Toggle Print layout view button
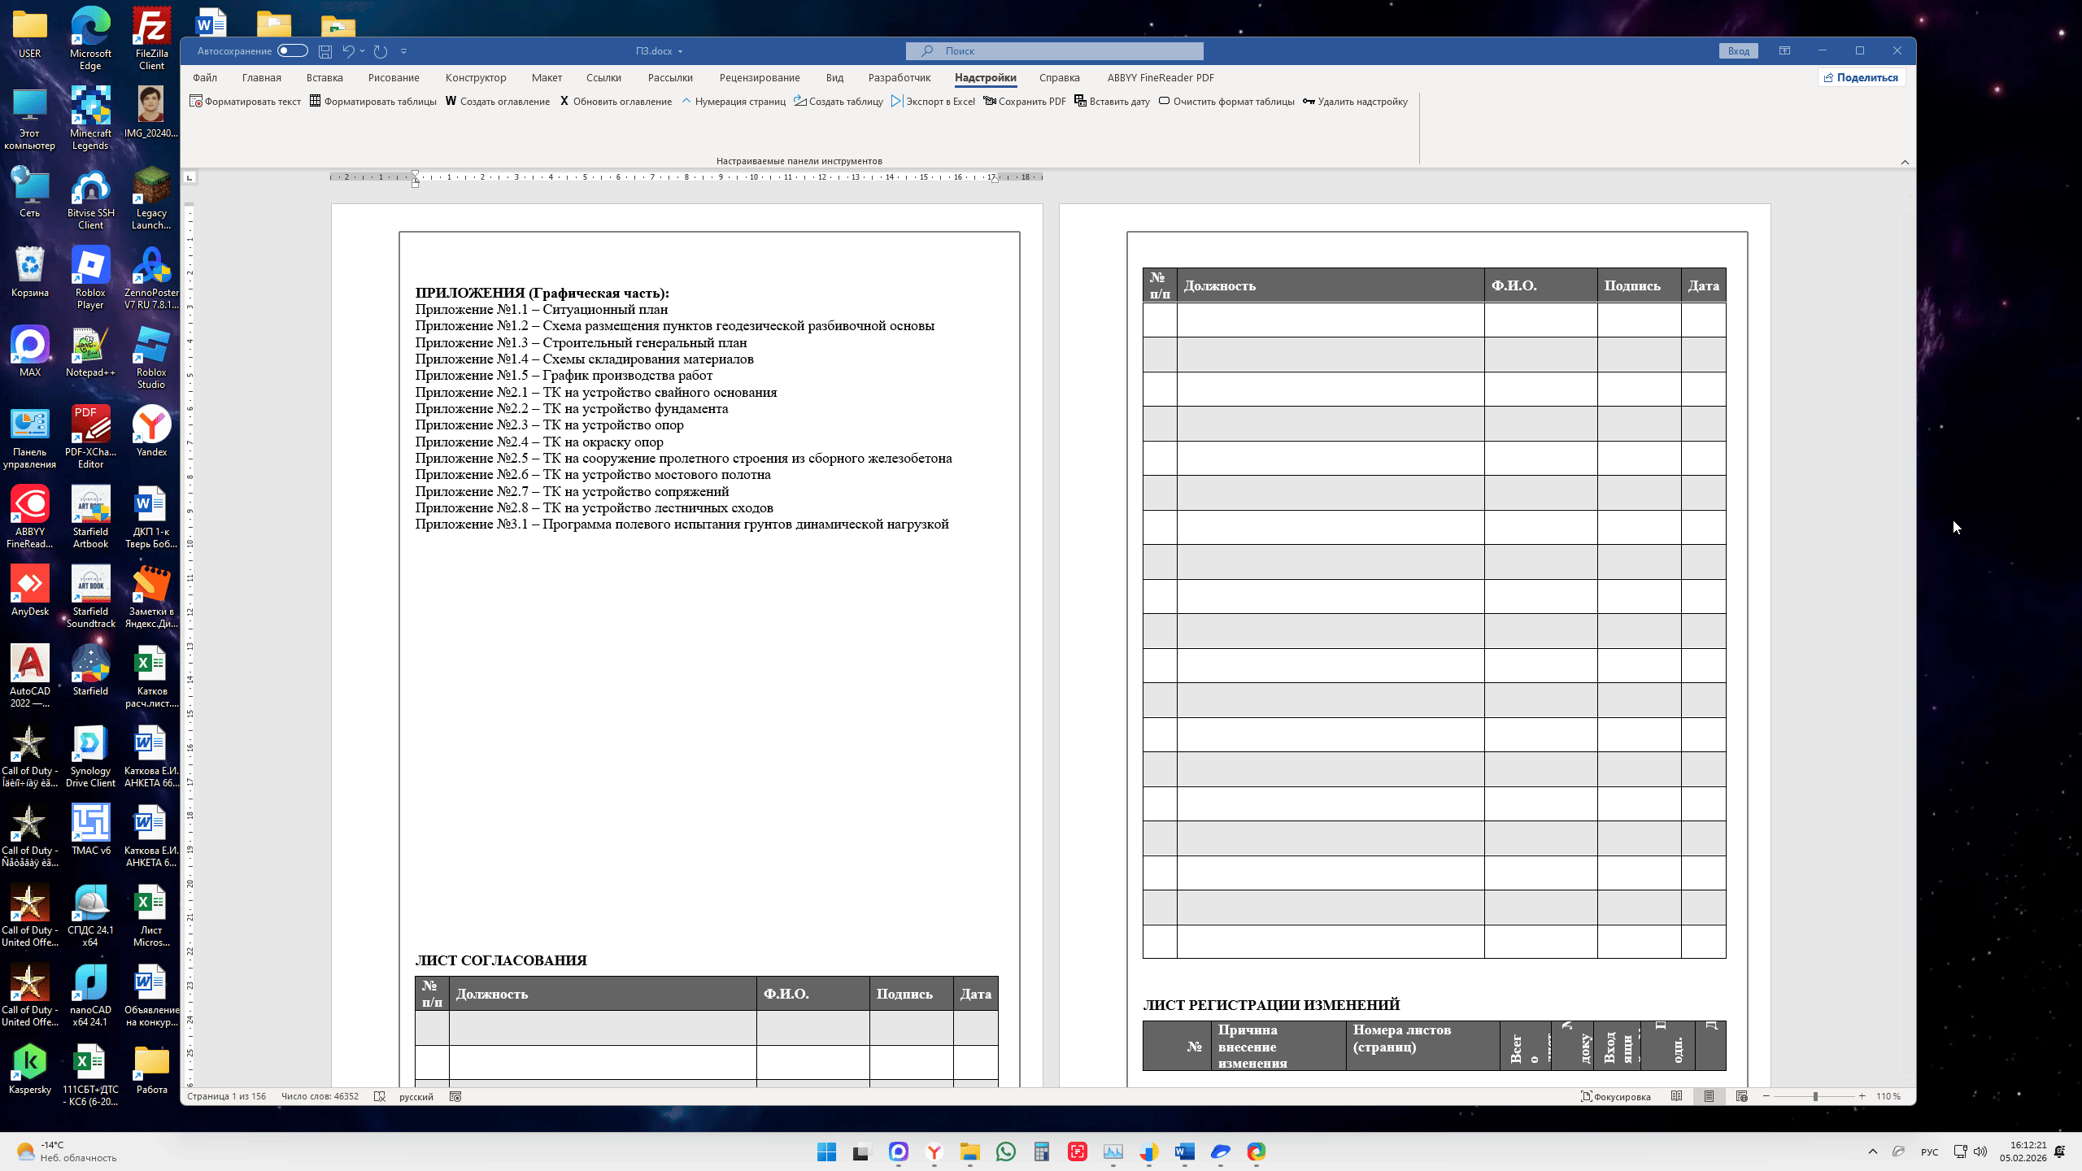The image size is (2082, 1171). 1709,1096
